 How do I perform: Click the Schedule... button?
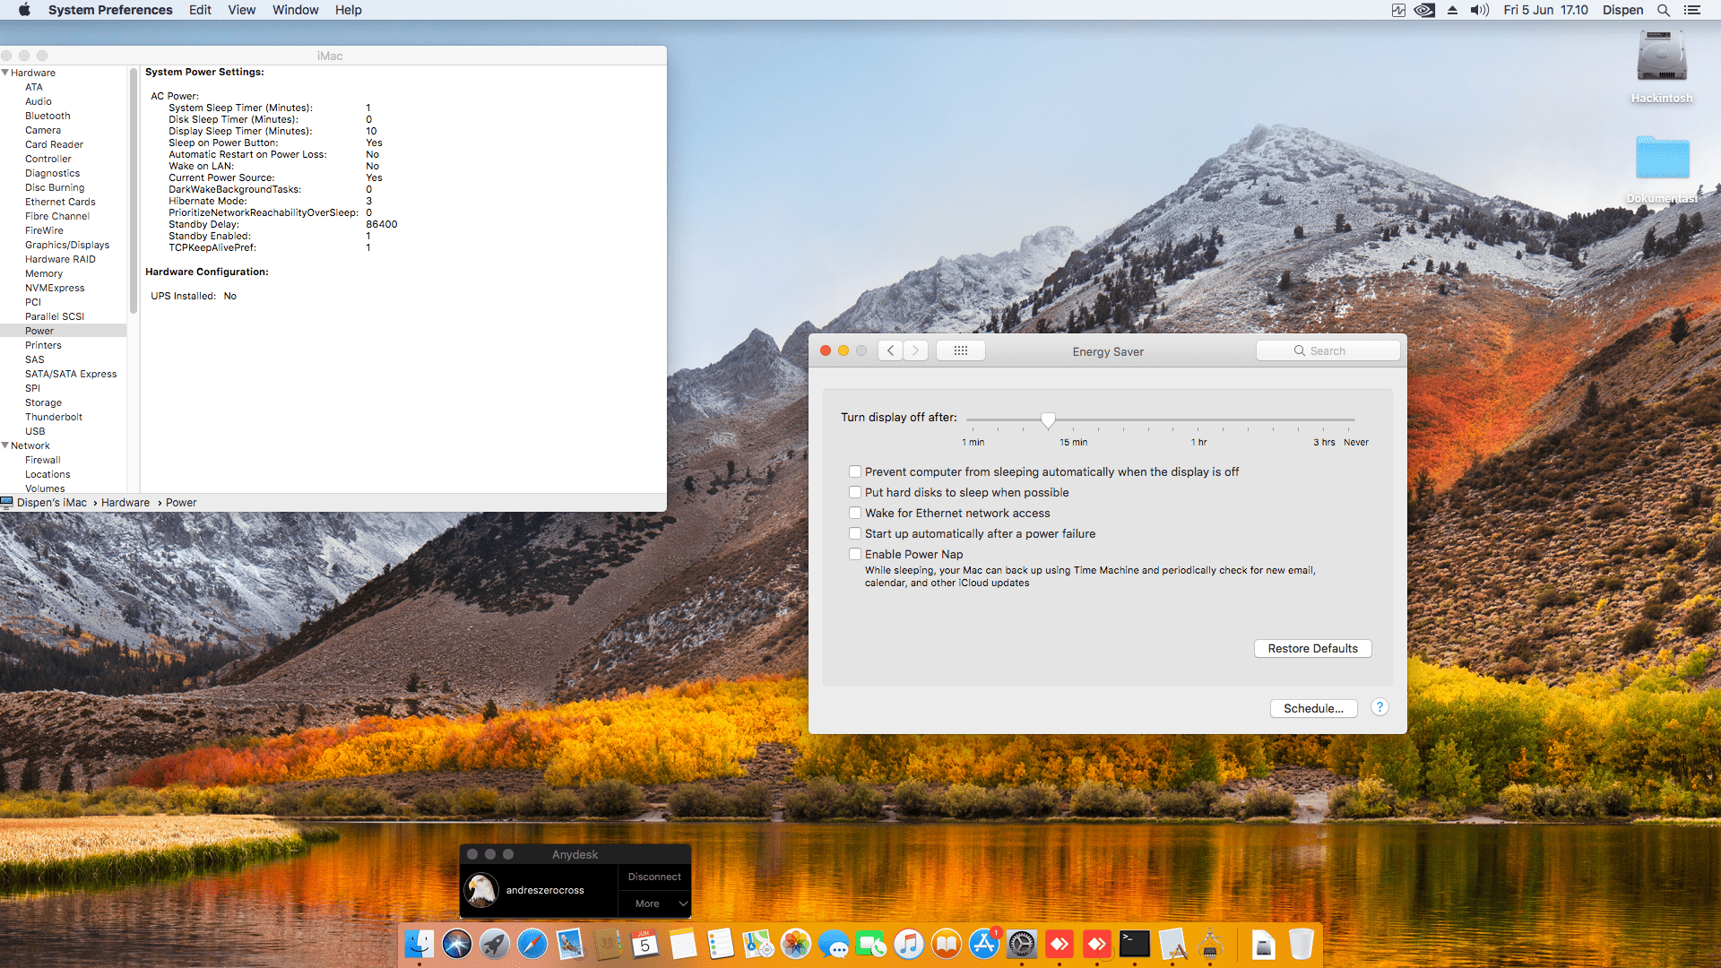pyautogui.click(x=1313, y=708)
